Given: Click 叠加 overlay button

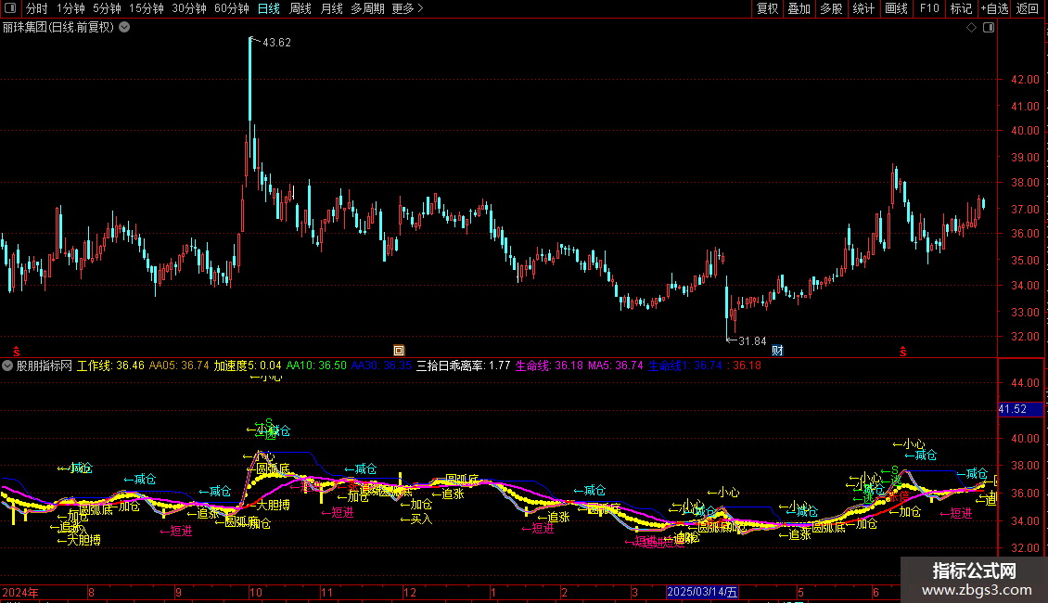Looking at the screenshot, I should point(799,8).
